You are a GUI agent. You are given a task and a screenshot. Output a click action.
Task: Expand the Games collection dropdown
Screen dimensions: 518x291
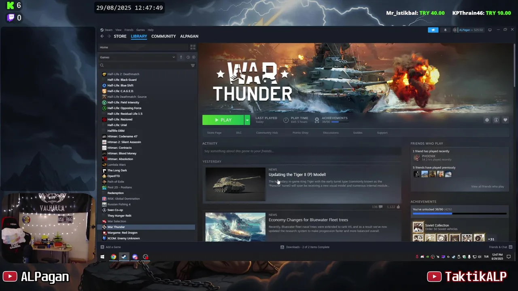click(x=174, y=57)
